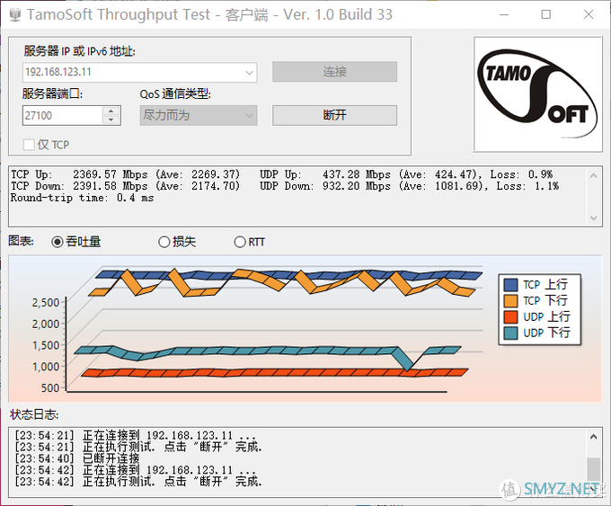
Task: Increase server port with up spinner arrow
Action: point(111,111)
